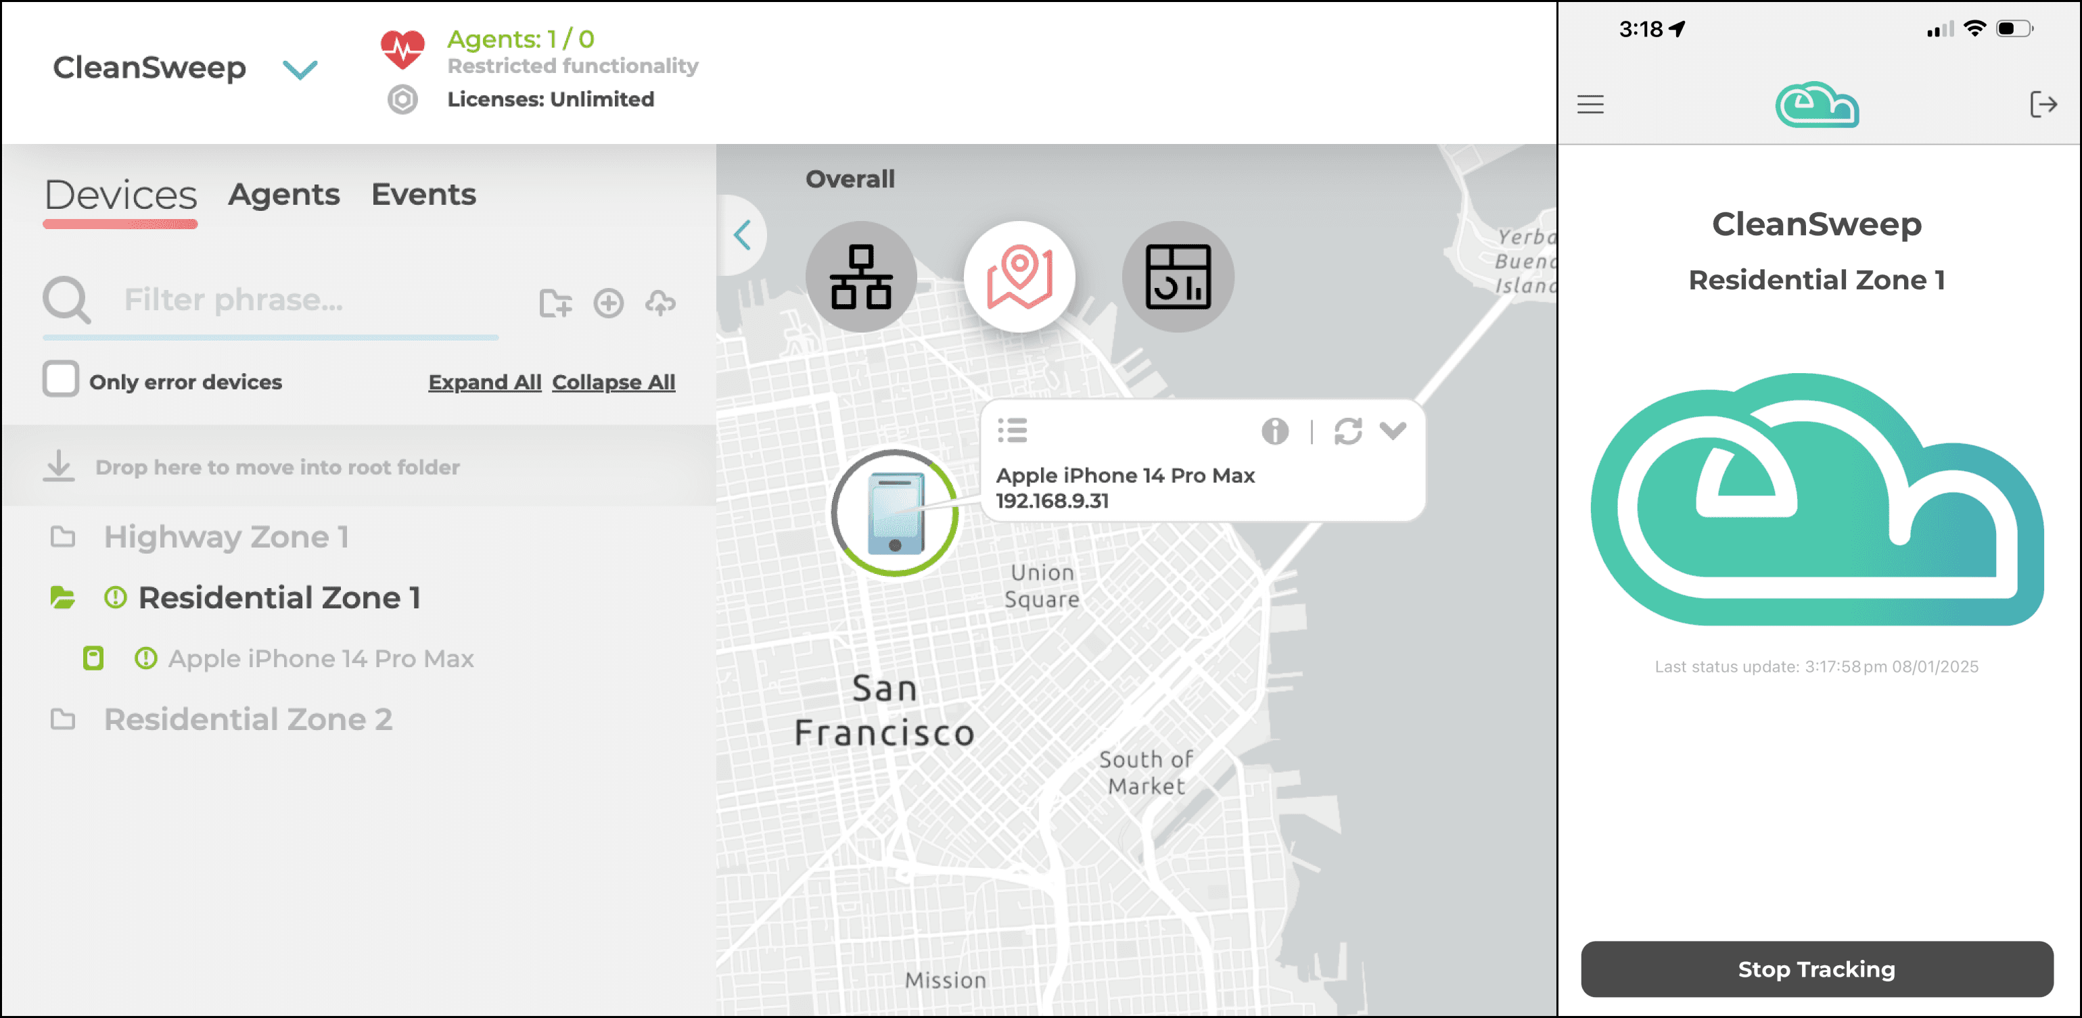This screenshot has width=2082, height=1018.
Task: Open the CleanSweep site dropdown chevron
Action: tap(300, 70)
